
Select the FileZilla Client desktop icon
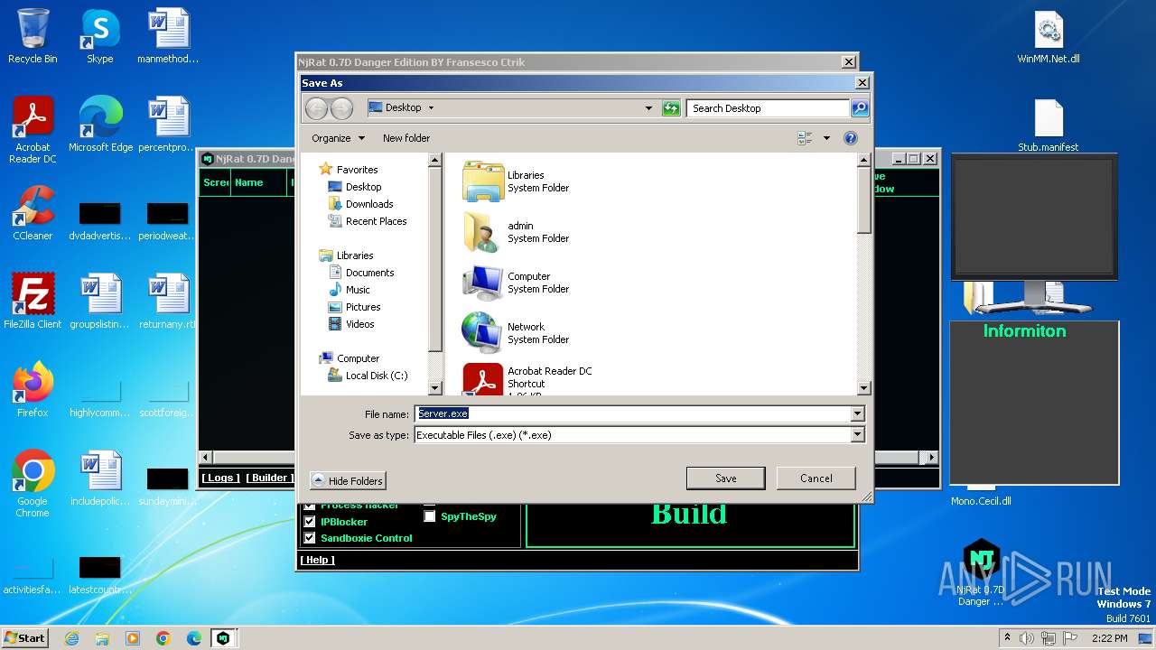[33, 301]
